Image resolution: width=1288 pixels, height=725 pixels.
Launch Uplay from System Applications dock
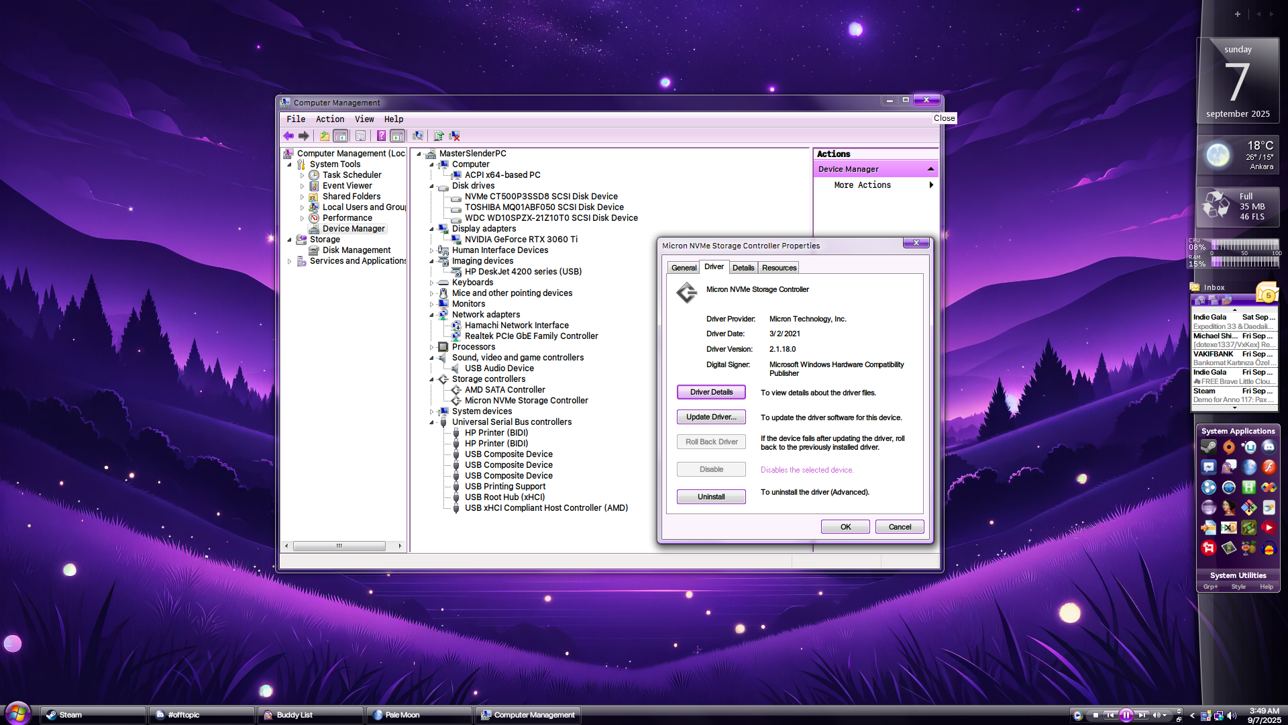click(1248, 447)
